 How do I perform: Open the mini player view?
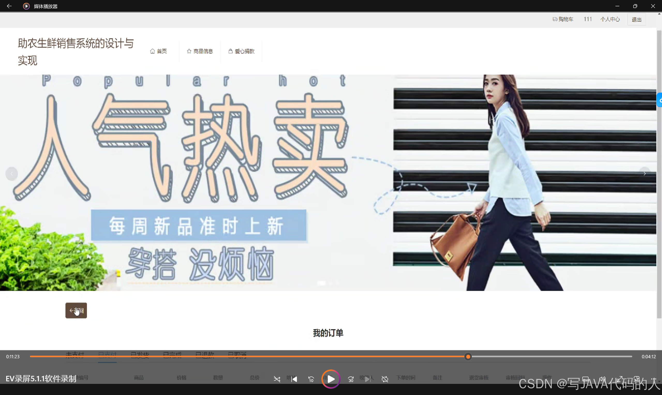(x=637, y=379)
